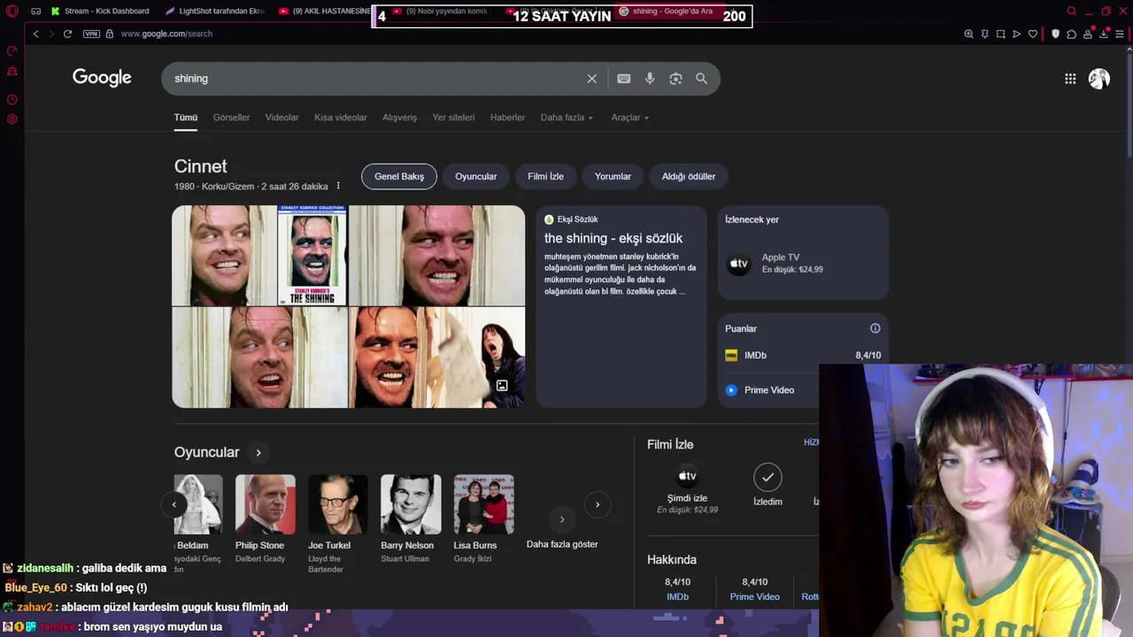Viewport: 1133px width, 637px height.
Task: Open the ad blocker shield icon
Action: 1055,34
